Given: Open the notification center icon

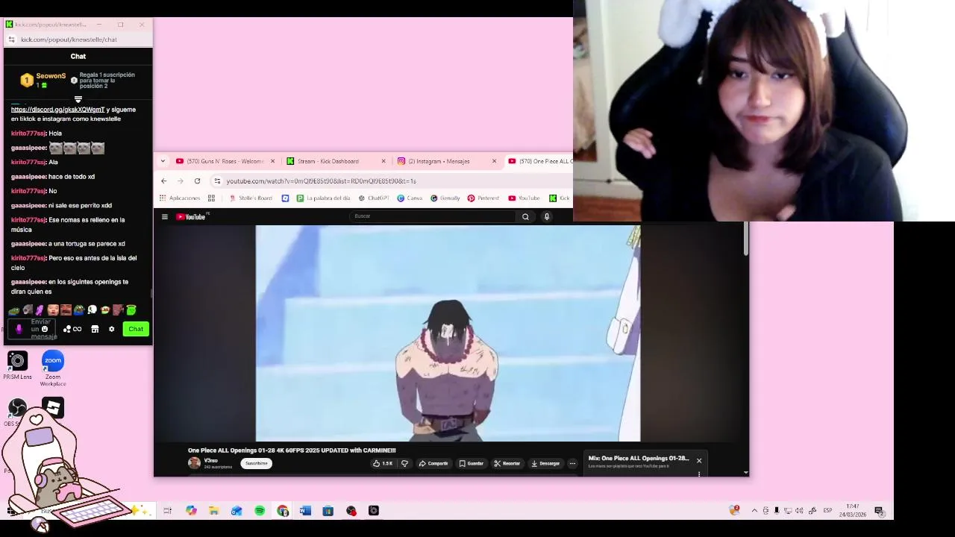Looking at the screenshot, I should pos(879,511).
